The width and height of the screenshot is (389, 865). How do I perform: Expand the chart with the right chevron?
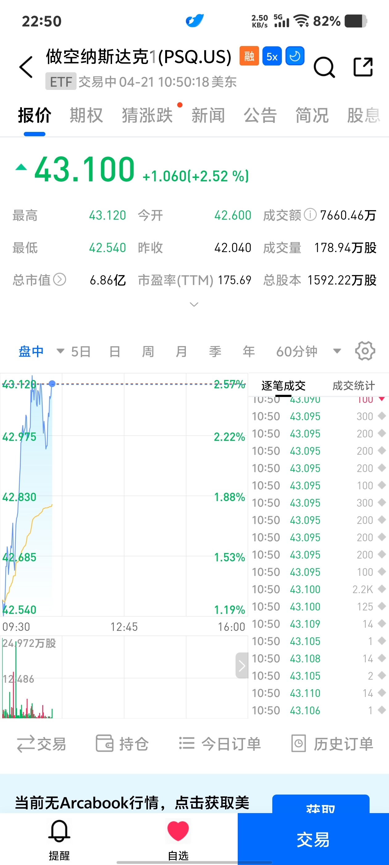click(x=242, y=665)
